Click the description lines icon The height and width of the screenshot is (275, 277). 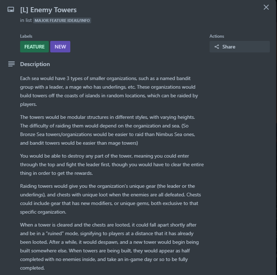(x=11, y=64)
